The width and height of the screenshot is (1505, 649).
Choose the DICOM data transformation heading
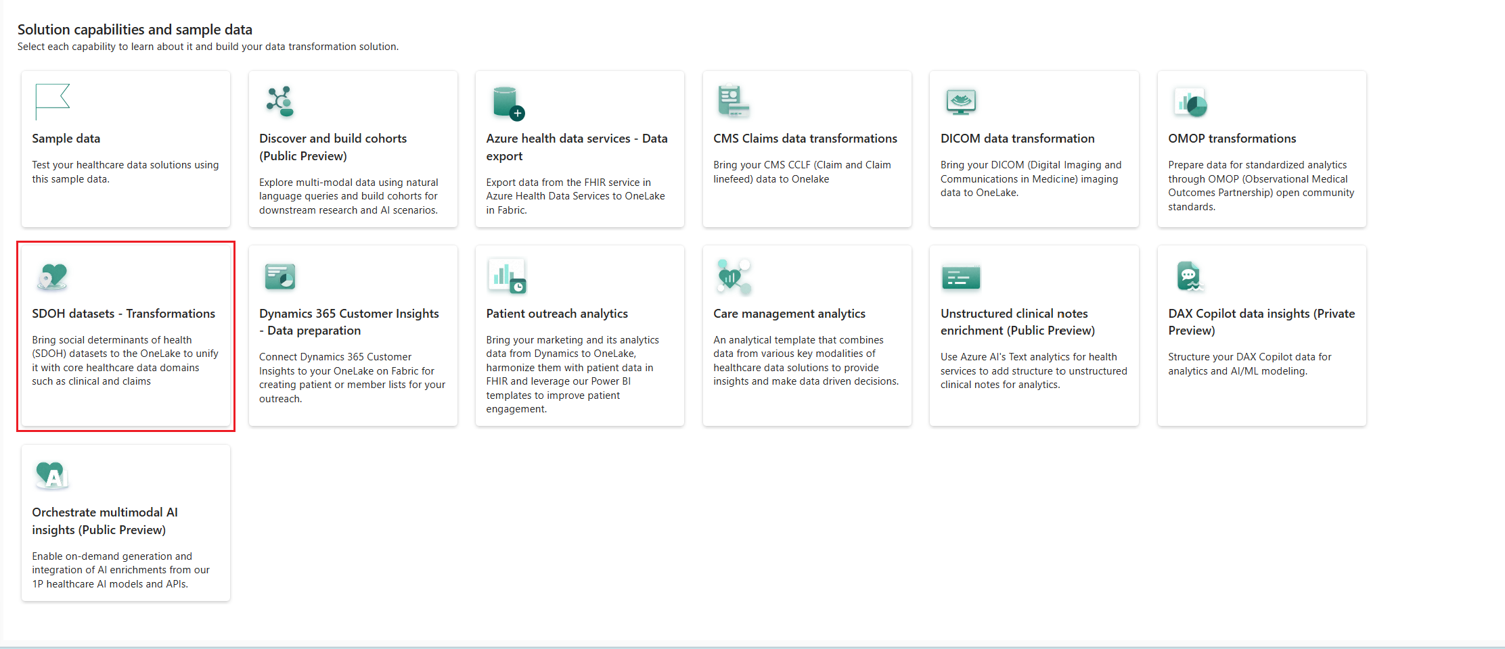tap(1017, 139)
